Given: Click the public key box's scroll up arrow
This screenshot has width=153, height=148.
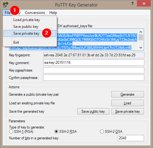Looking at the screenshot, I should point(141,32).
